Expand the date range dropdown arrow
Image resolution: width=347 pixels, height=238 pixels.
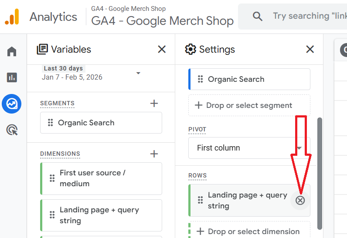[138, 73]
